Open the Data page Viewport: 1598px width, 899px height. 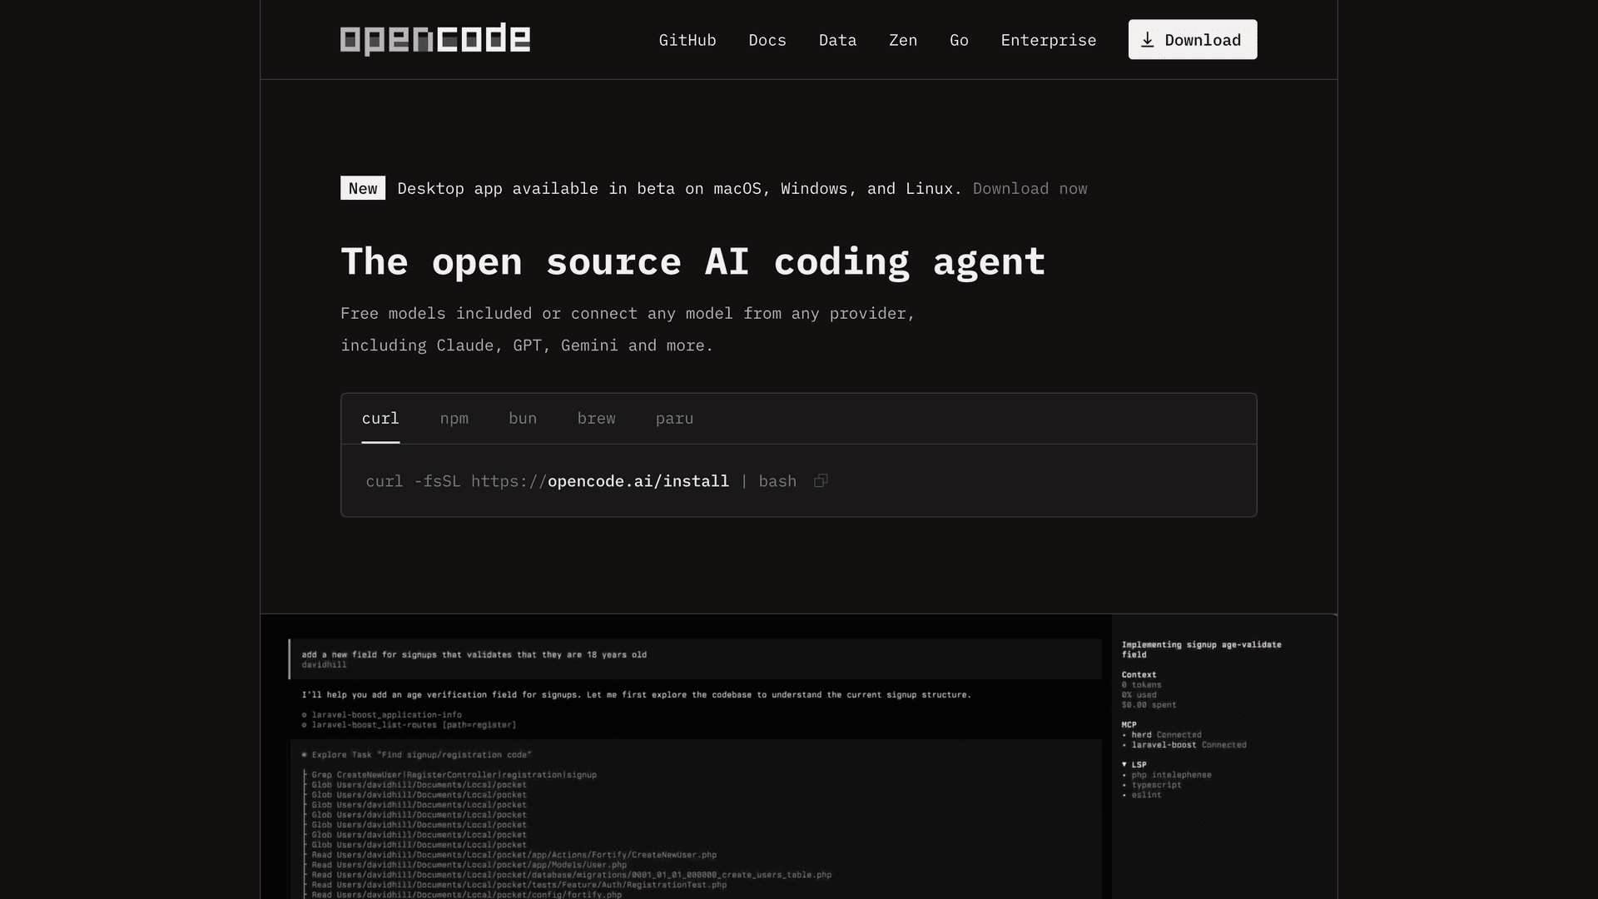[x=837, y=40]
